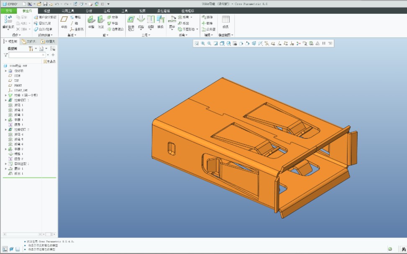The width and height of the screenshot is (407, 254).
Task: Click the model tree filter search field
Action: [25, 55]
